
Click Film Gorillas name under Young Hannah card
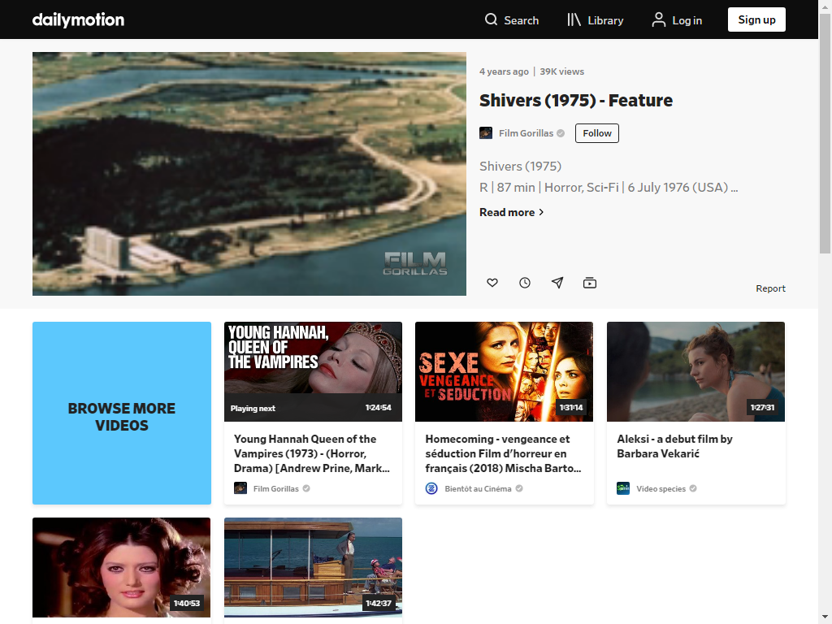tap(276, 488)
